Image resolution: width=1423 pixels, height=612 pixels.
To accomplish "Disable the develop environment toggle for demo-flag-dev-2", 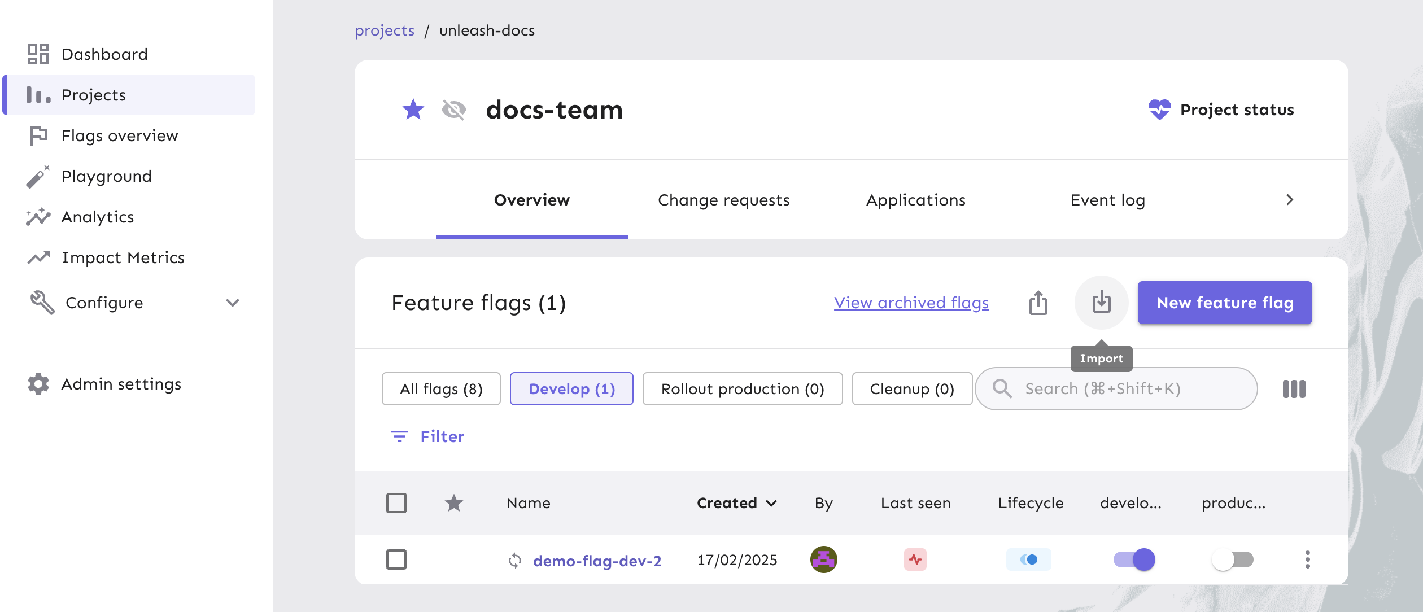I will pos(1133,559).
